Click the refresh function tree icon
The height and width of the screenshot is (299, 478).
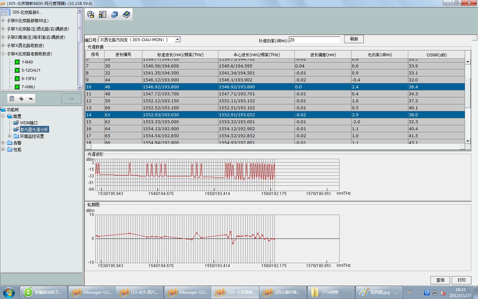coord(12,99)
